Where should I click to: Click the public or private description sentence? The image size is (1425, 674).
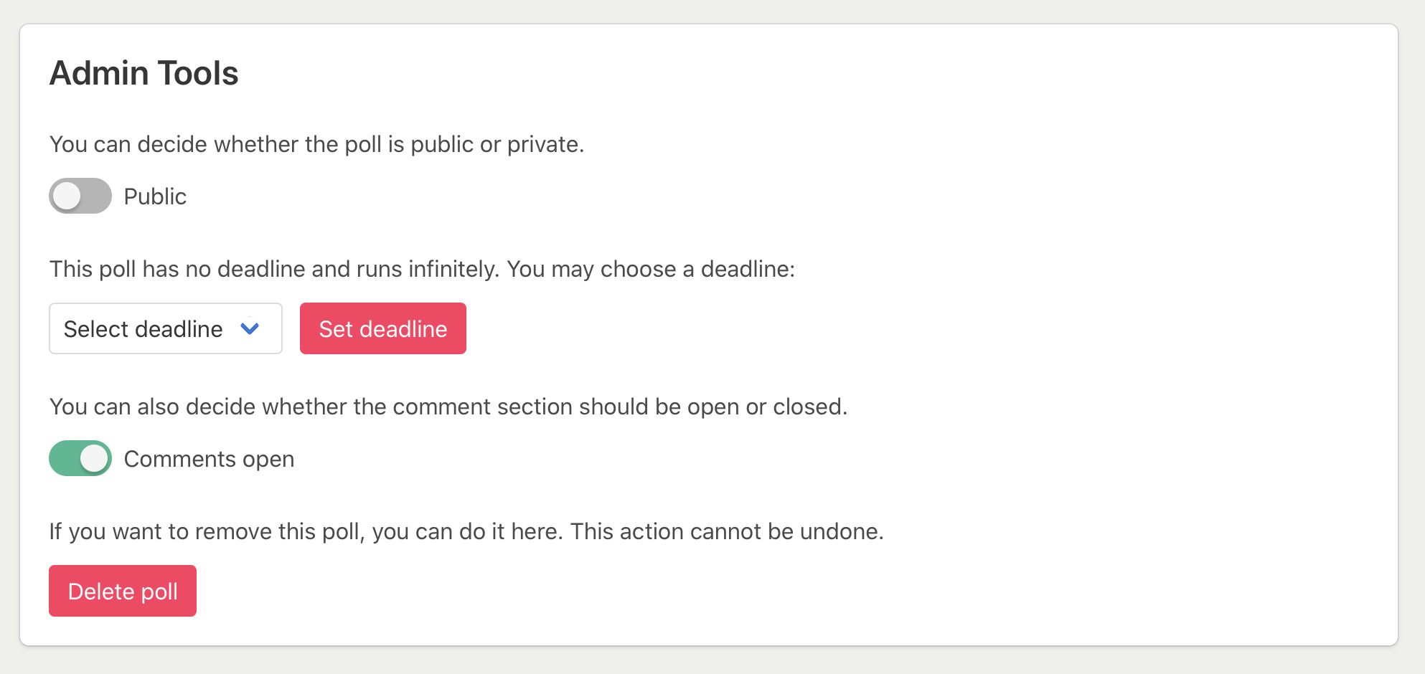coord(316,144)
